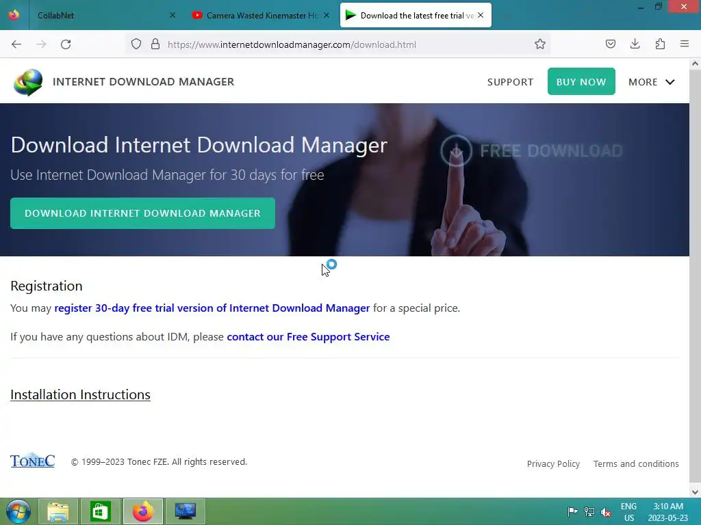Open the SUPPORT menu item
This screenshot has width=701, height=525.
510,82
